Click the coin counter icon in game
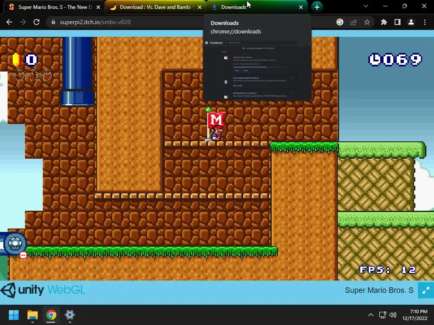434x325 pixels. tap(17, 59)
